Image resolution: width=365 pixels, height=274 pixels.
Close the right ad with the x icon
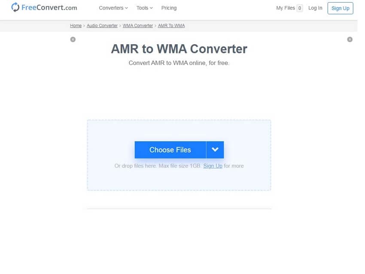point(350,40)
